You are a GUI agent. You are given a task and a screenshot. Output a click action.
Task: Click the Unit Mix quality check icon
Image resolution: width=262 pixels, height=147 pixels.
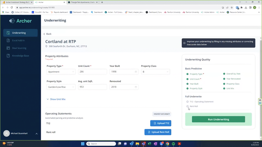click(x=224, y=89)
